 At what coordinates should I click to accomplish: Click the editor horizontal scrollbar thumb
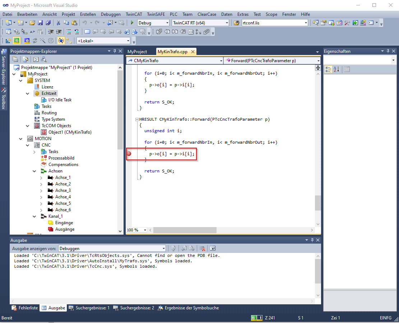coord(185,230)
